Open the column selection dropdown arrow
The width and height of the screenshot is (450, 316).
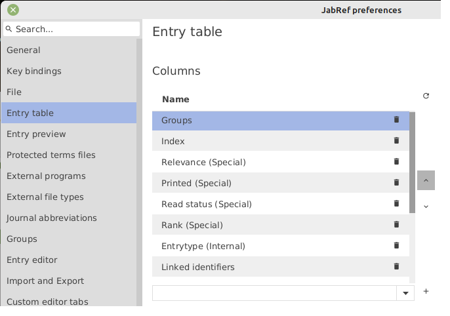(x=405, y=293)
